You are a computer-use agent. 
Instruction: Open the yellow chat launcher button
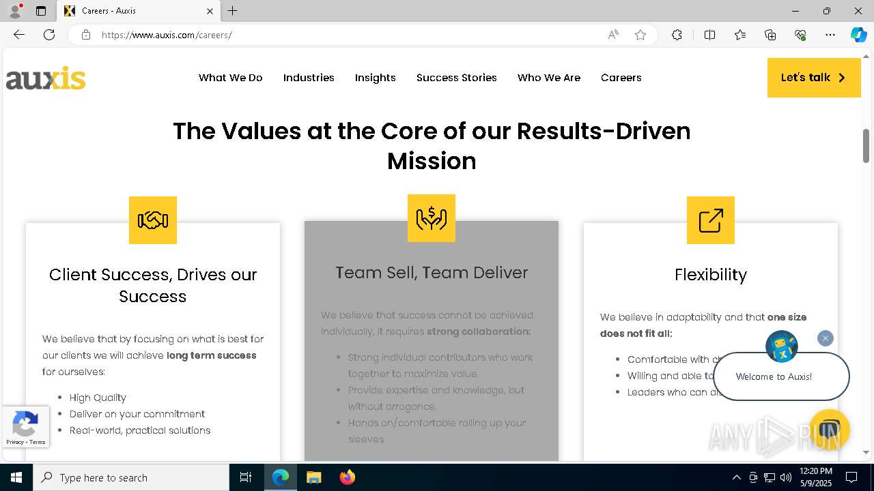click(829, 430)
